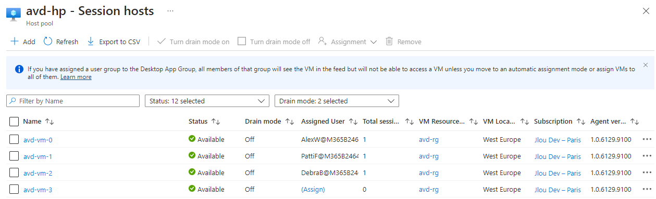Open the more options menu for avd-vm-2

647,173
